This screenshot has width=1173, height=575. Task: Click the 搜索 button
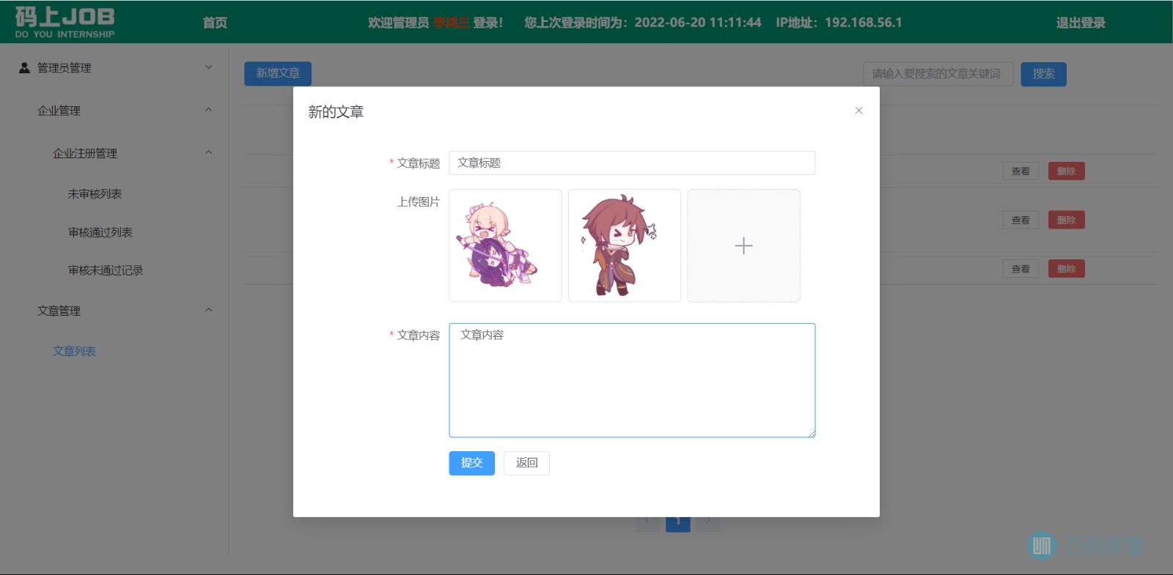tap(1043, 74)
